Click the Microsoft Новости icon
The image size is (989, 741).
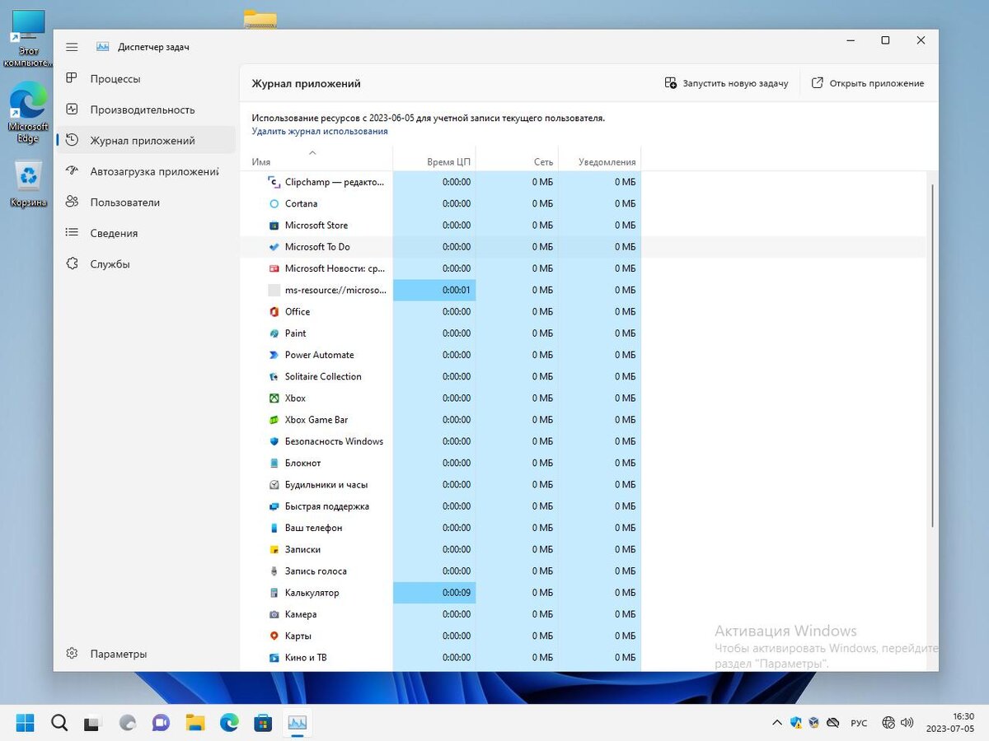point(274,268)
